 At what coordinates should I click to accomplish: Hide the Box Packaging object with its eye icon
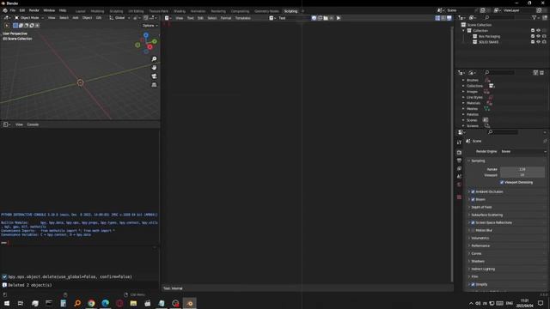point(539,36)
